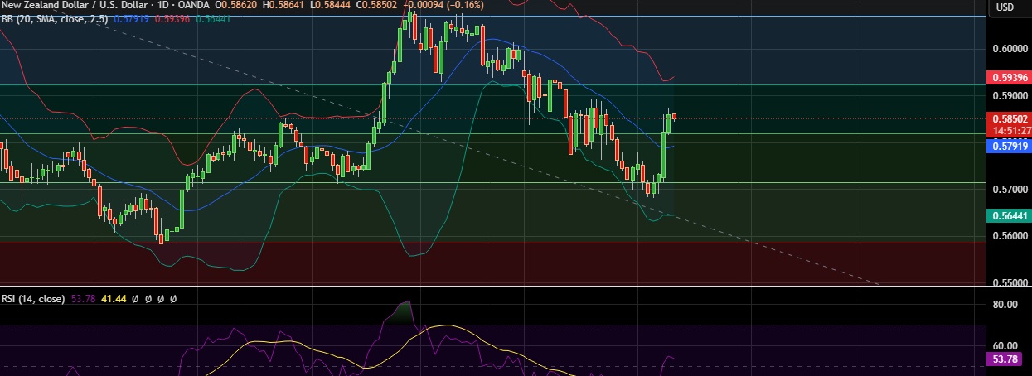Click the red 0.59396 price tag on the scale
The height and width of the screenshot is (376, 1032).
point(1010,77)
